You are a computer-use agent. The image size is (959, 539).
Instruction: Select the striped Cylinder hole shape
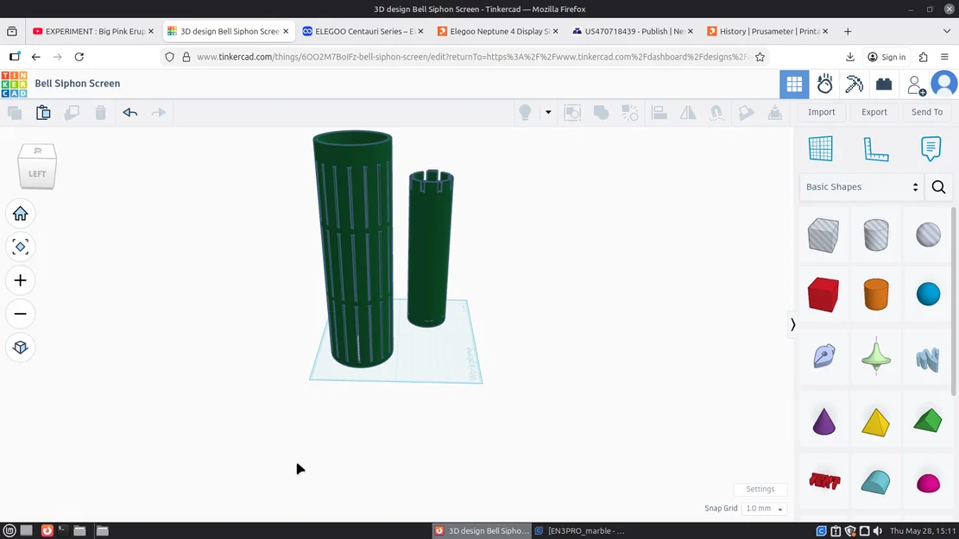876,235
